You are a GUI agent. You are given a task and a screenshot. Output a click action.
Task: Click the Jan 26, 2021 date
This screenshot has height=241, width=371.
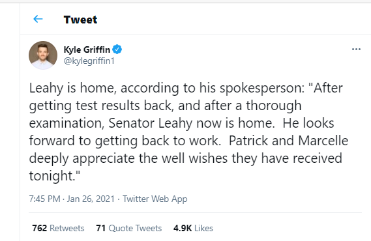point(91,199)
